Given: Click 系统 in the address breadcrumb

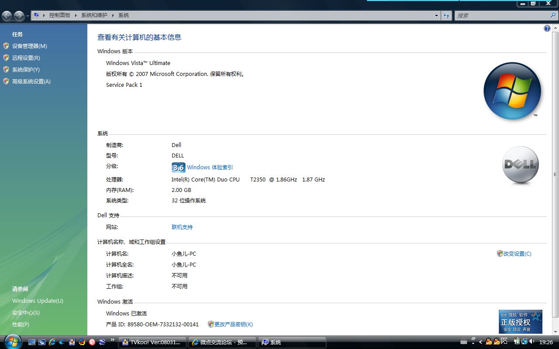Looking at the screenshot, I should [124, 15].
